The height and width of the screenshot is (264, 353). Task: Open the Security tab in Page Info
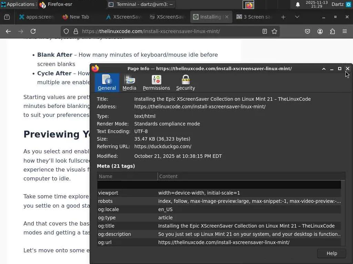[185, 82]
